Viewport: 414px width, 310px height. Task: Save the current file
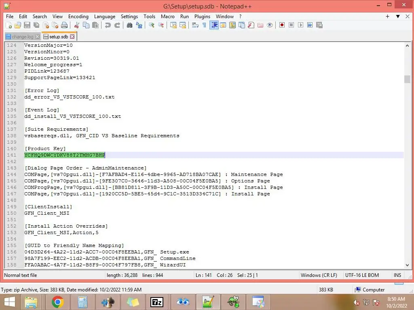(x=27, y=25)
